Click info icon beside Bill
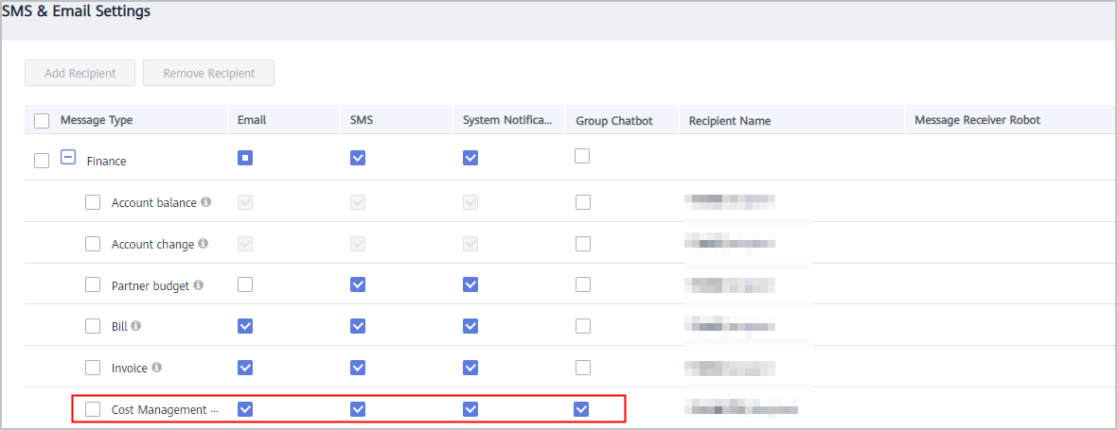Viewport: 1117px width, 430px height. (135, 325)
